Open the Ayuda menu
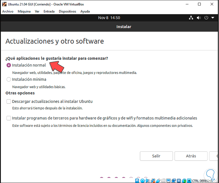 pyautogui.click(x=85, y=11)
